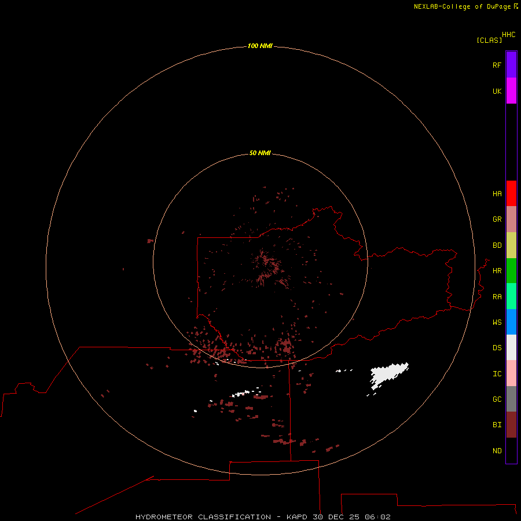The width and height of the screenshot is (521, 521).
Task: Click the gray GC legend swatch
Action: coord(511,399)
